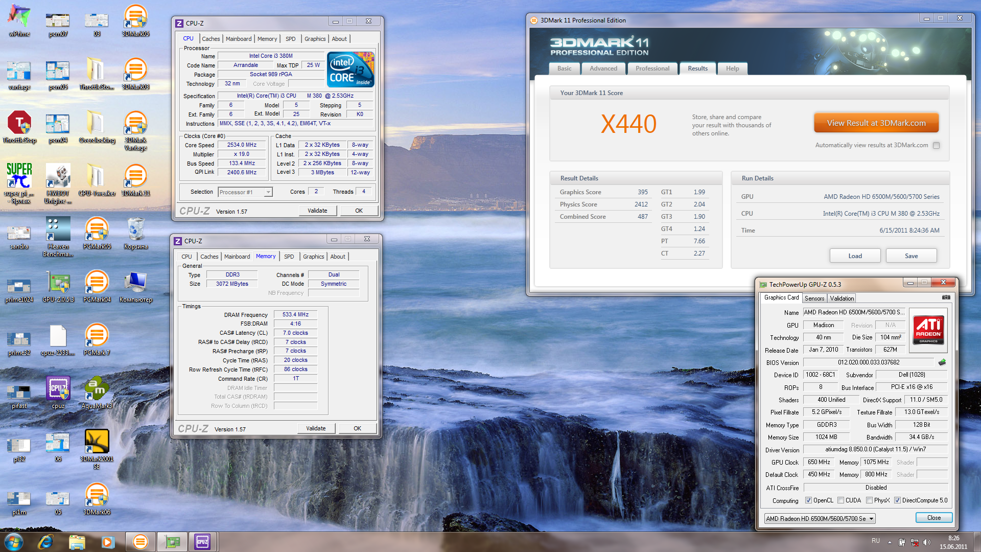Click OK in bottom CPU-Z window
The height and width of the screenshot is (552, 981).
click(357, 428)
